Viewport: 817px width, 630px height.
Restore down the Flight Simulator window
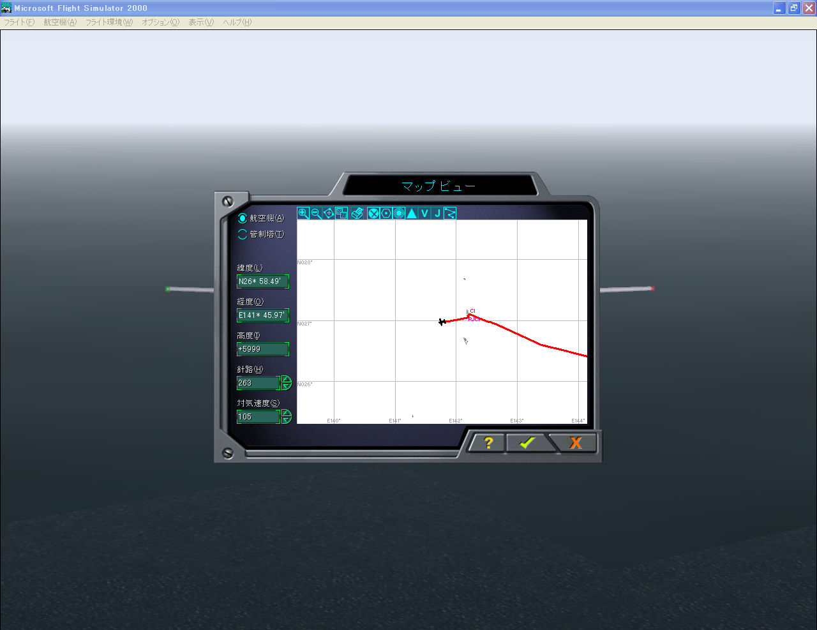[794, 8]
